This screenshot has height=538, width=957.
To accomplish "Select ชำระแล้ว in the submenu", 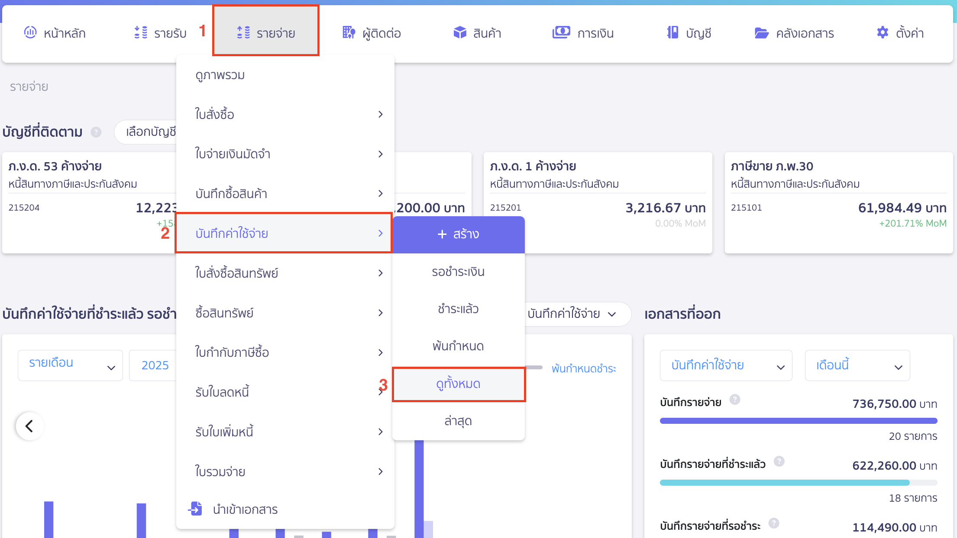I will (x=459, y=309).
